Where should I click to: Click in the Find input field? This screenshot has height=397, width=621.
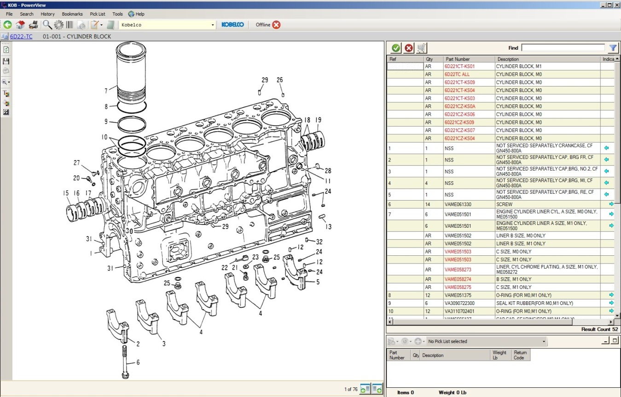pos(563,47)
